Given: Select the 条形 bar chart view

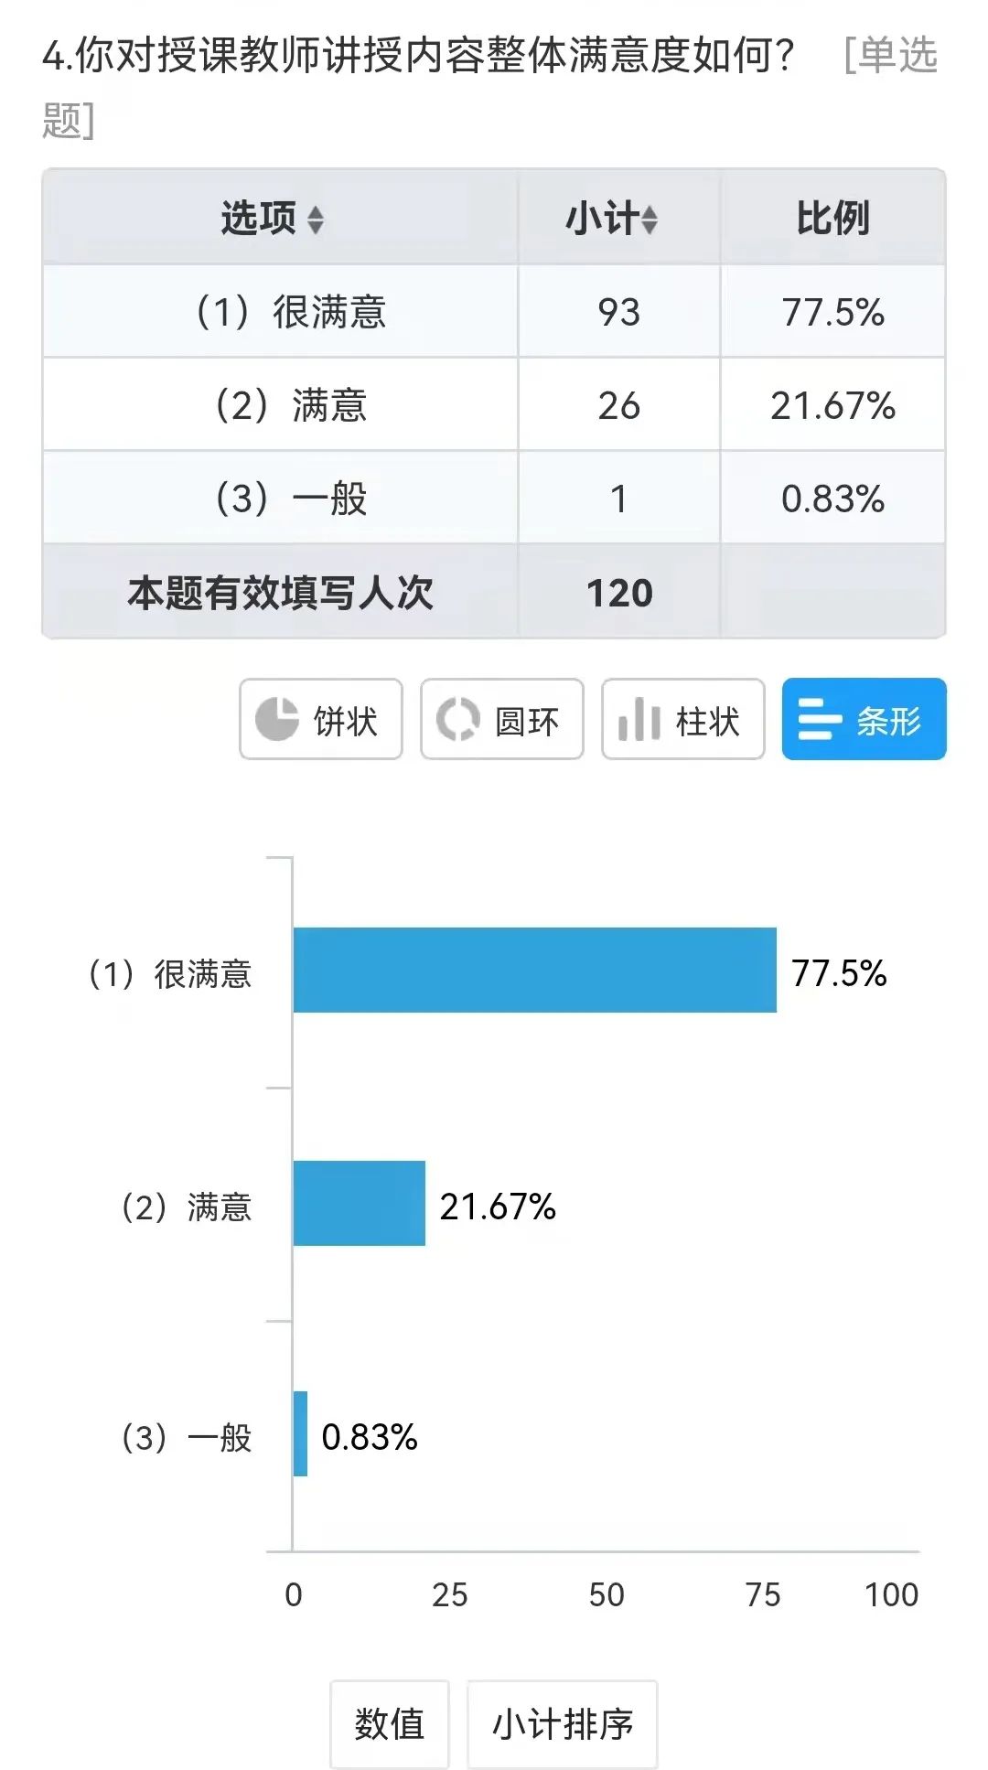Looking at the screenshot, I should (x=864, y=720).
